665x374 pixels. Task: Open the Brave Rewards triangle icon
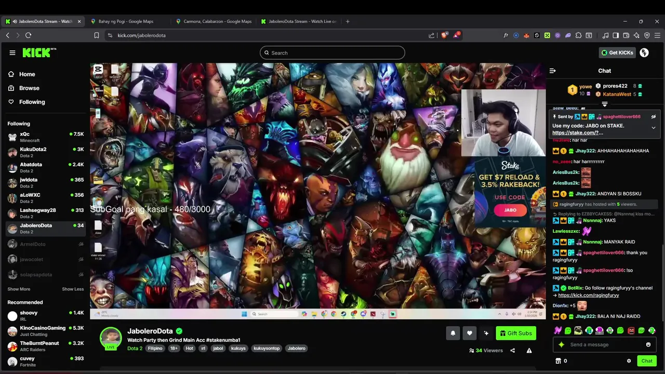tap(456, 35)
